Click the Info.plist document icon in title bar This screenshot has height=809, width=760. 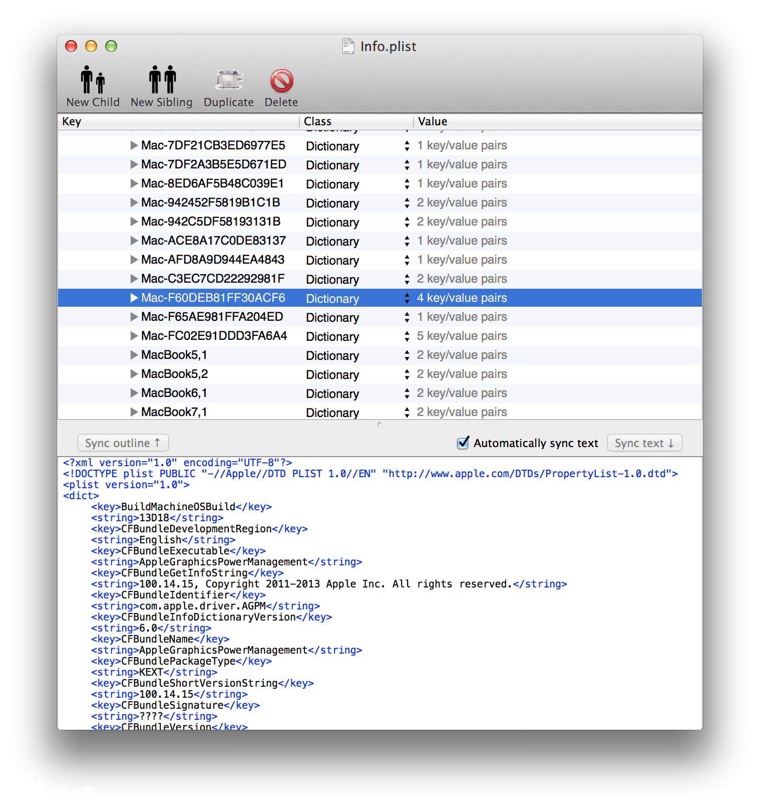coord(348,46)
